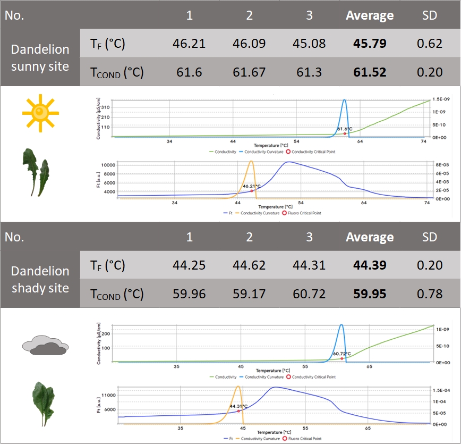
Task: Click the red critical point marker at 44.31°C
Action: pos(238,411)
